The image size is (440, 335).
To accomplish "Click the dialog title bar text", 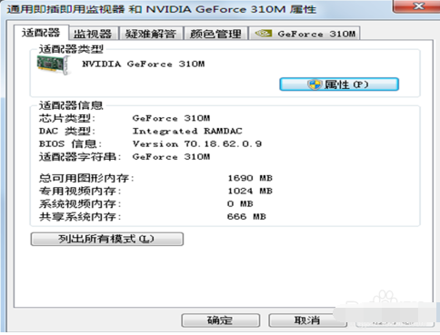I will click(x=162, y=9).
